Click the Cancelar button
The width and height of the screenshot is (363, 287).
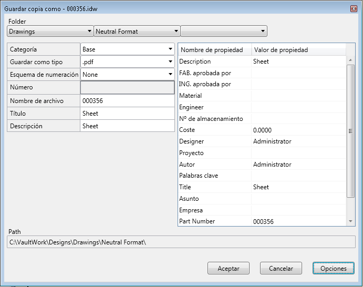tap(281, 268)
